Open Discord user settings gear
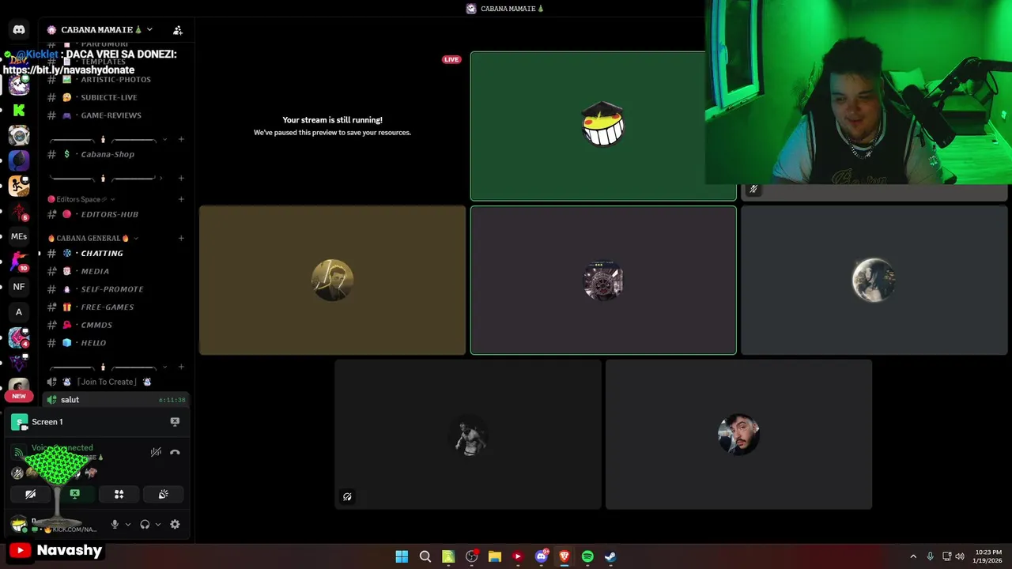Viewport: 1012px width, 569px height. click(x=175, y=524)
